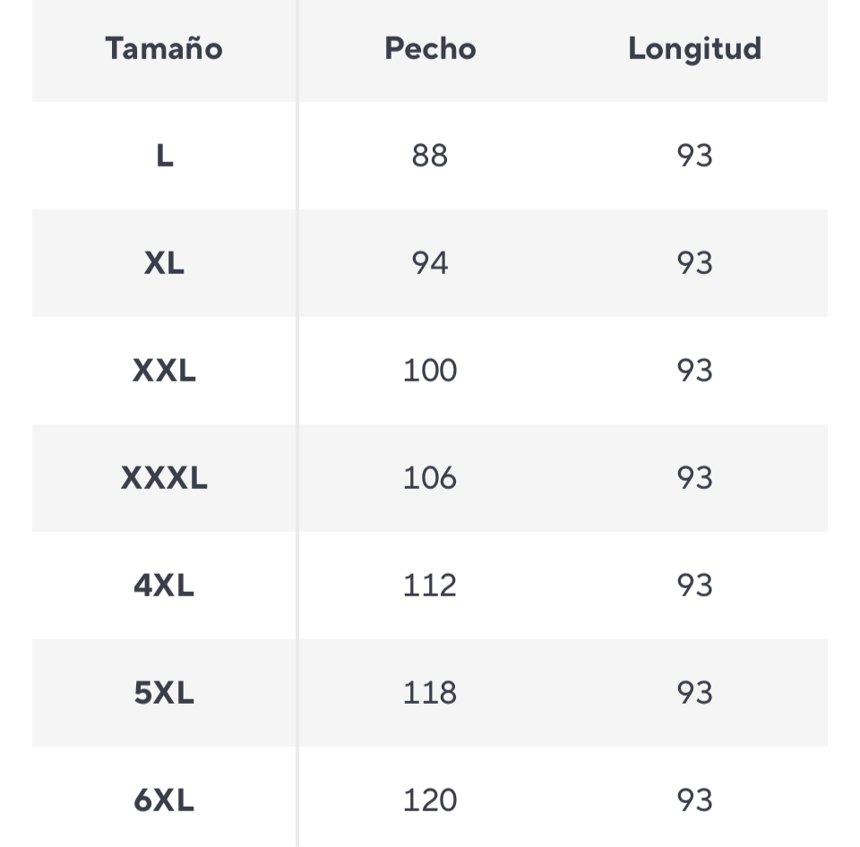
Task: Click the Longitud column header
Action: 694,48
